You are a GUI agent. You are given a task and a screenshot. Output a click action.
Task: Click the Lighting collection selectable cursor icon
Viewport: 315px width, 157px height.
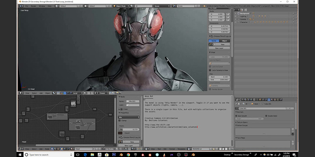tap(293, 16)
